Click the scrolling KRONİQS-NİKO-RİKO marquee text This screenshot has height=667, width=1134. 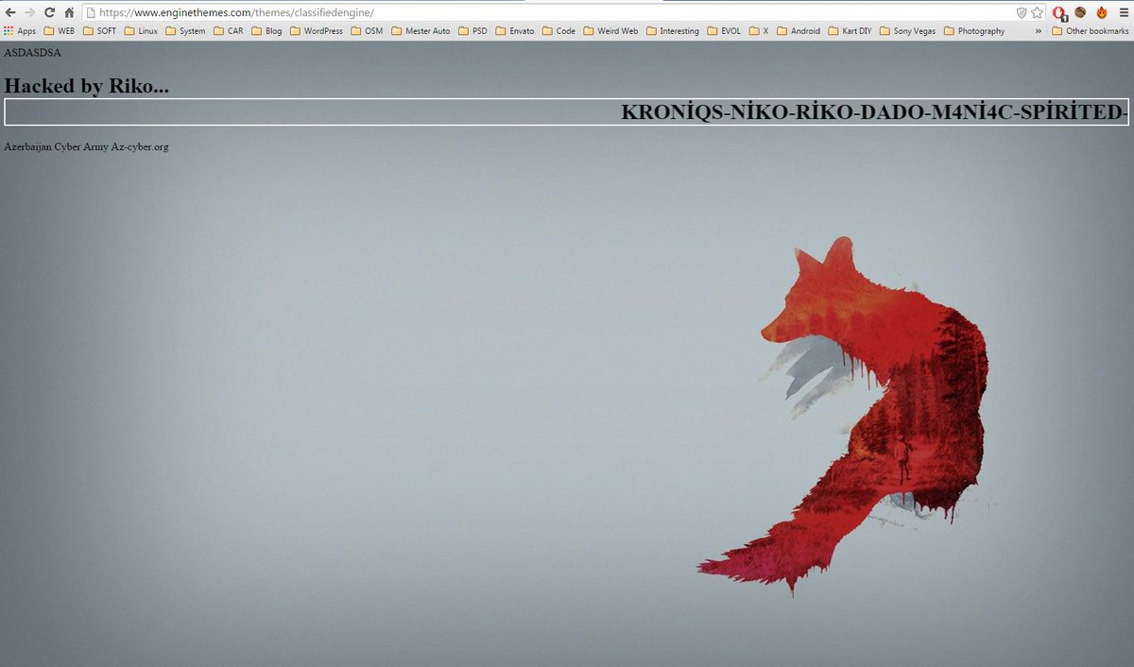click(874, 111)
